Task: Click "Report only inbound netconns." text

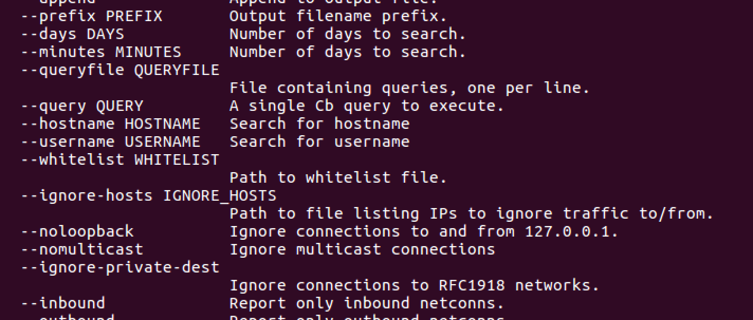Action: click(367, 304)
